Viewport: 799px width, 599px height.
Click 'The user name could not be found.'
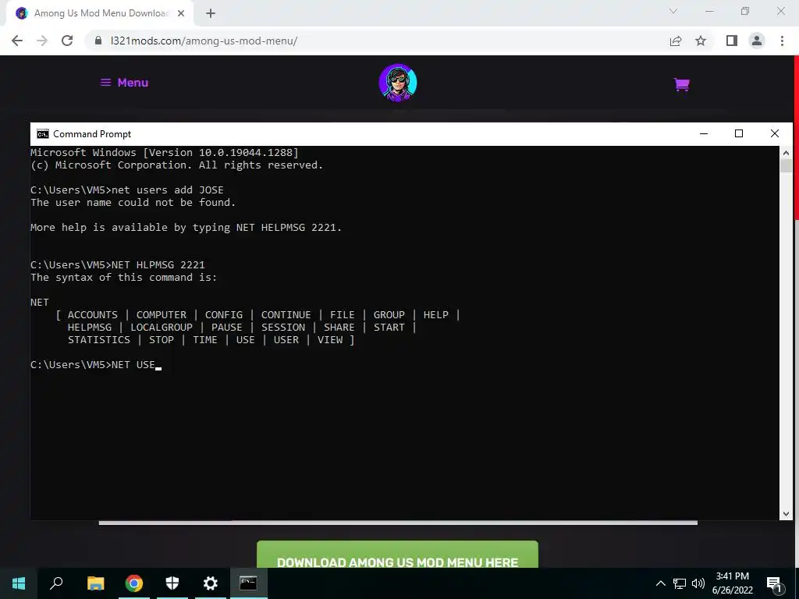[133, 202]
